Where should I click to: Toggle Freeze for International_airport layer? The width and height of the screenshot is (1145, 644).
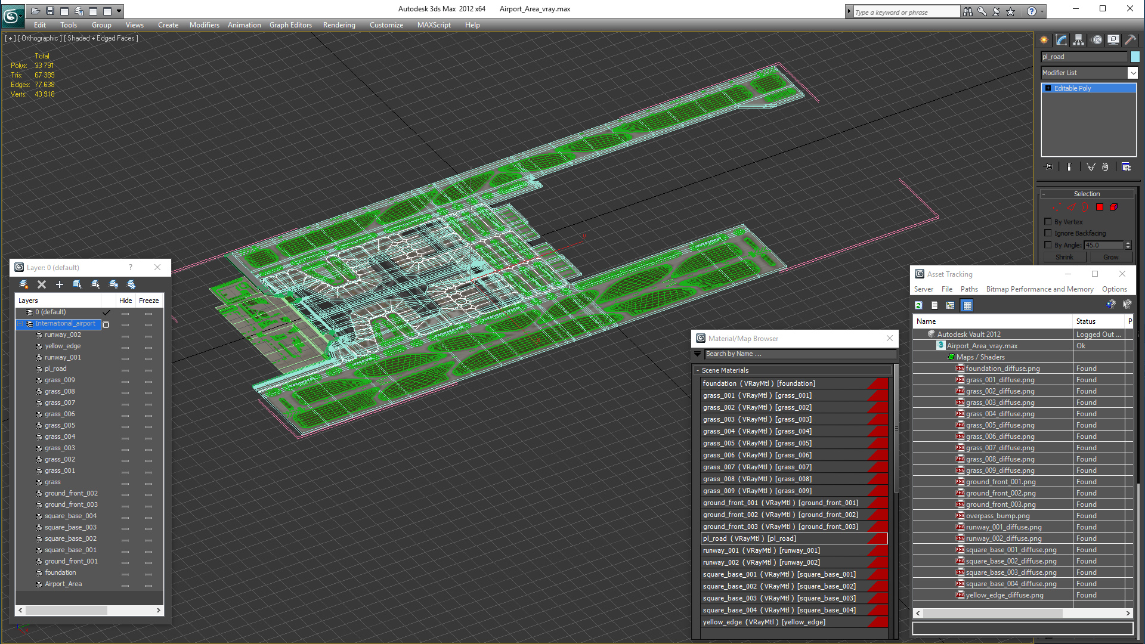[x=148, y=324]
